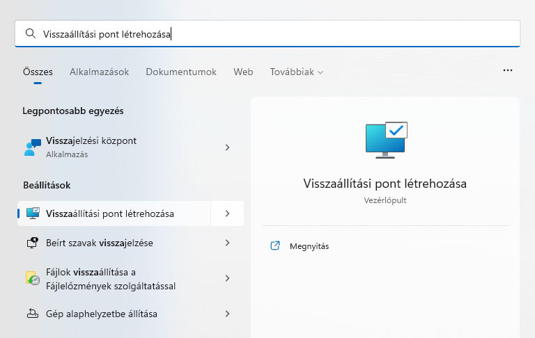Screen dimensions: 535x338
Task: Click the Megnyitás link
Action: (309, 246)
